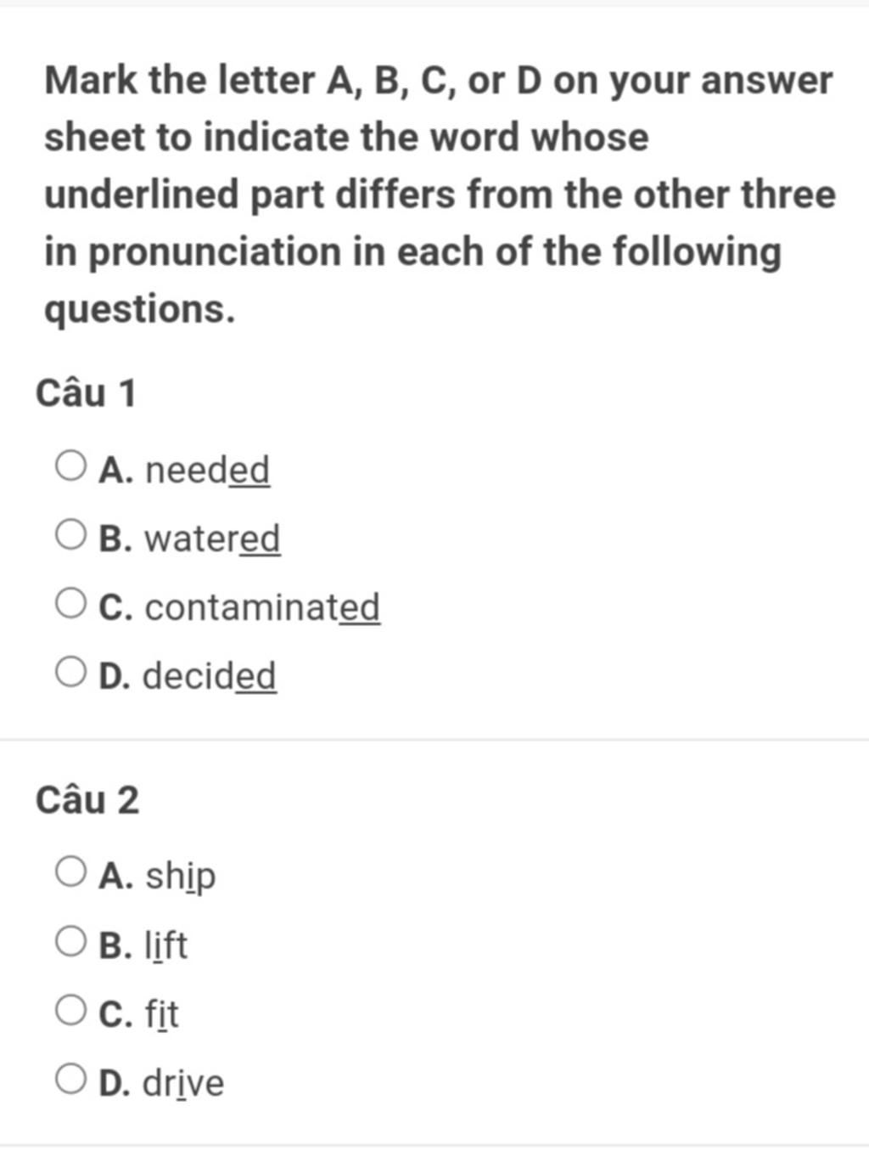Image resolution: width=869 pixels, height=1151 pixels.
Task: Click the word "needed" in Câu 1
Action: click(x=207, y=470)
